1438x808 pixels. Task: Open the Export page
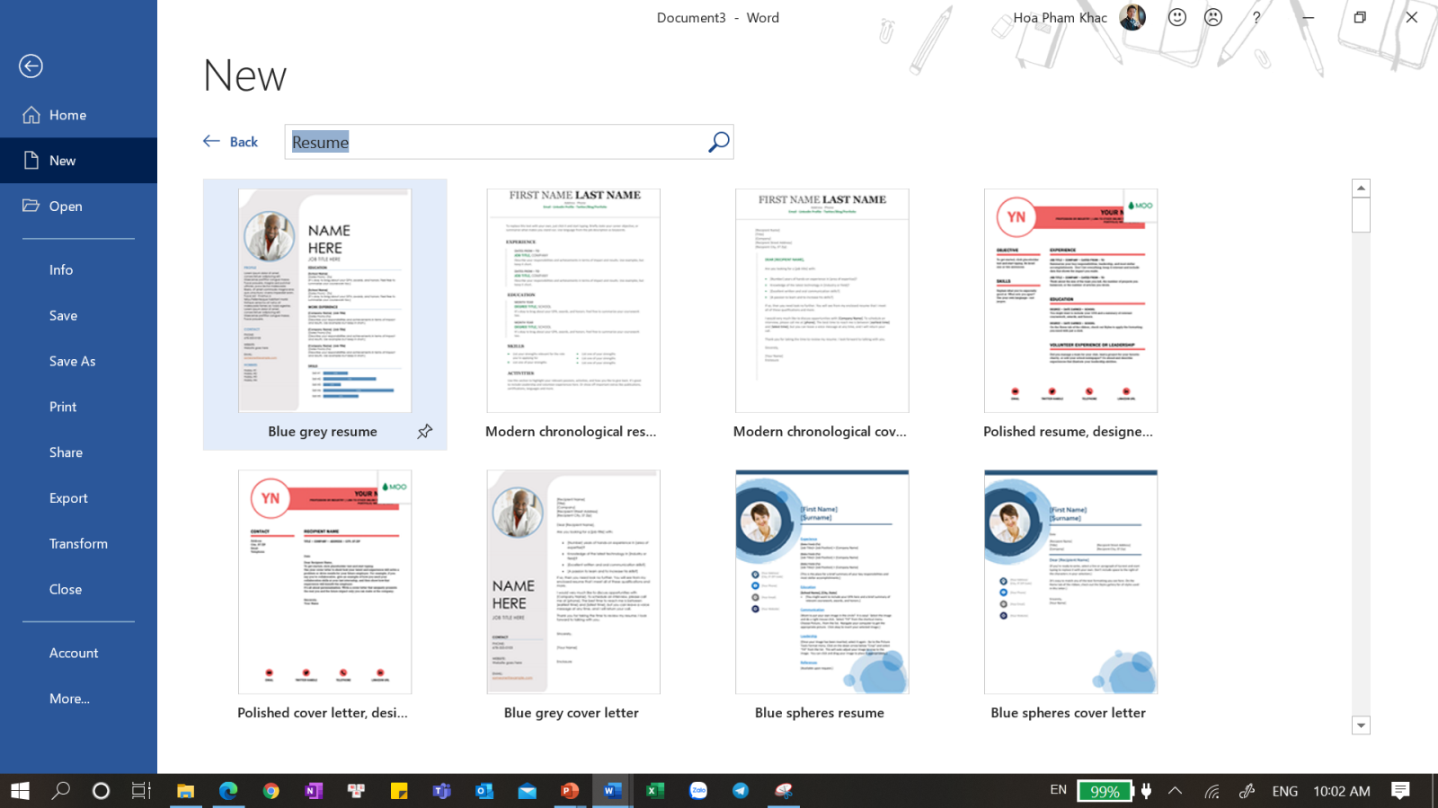coord(78,498)
